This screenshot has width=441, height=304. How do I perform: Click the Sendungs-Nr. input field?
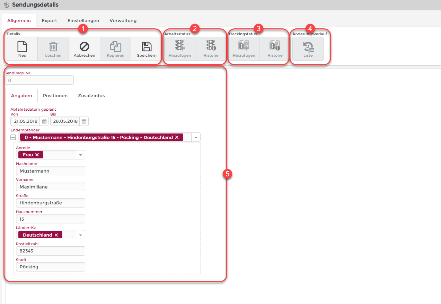pos(39,80)
